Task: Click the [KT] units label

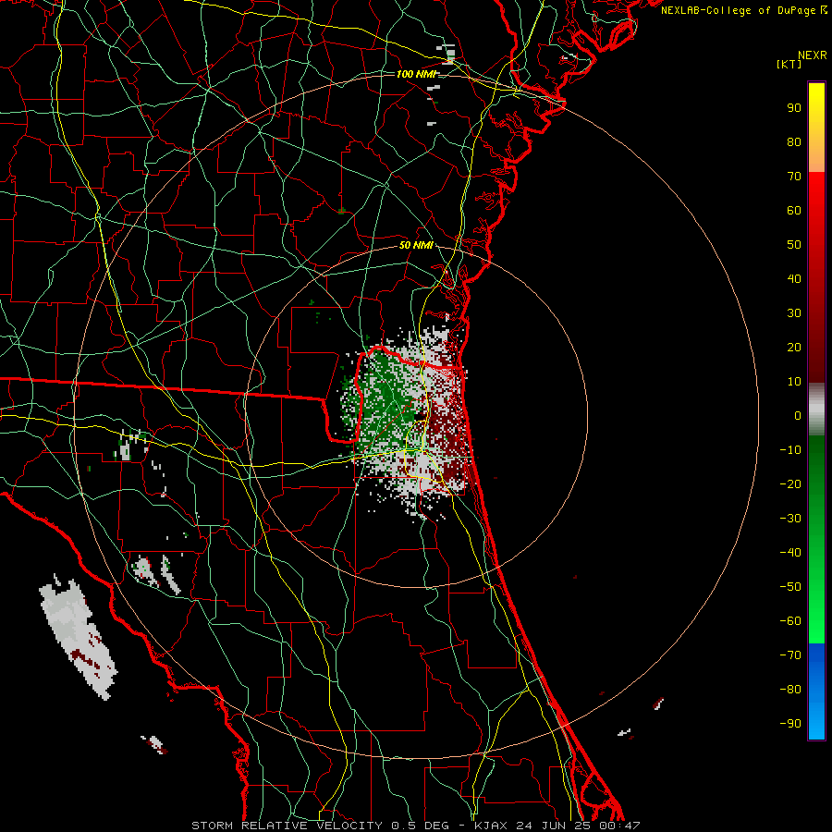Action: (x=789, y=64)
